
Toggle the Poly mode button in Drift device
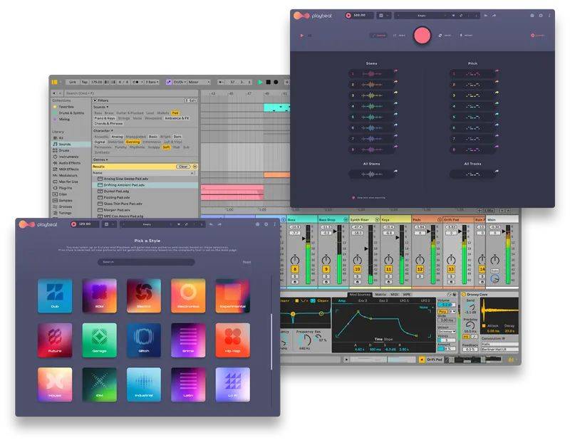442,312
